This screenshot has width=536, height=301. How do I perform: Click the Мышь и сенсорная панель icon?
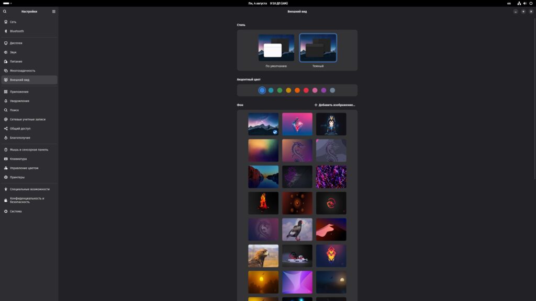coord(6,150)
